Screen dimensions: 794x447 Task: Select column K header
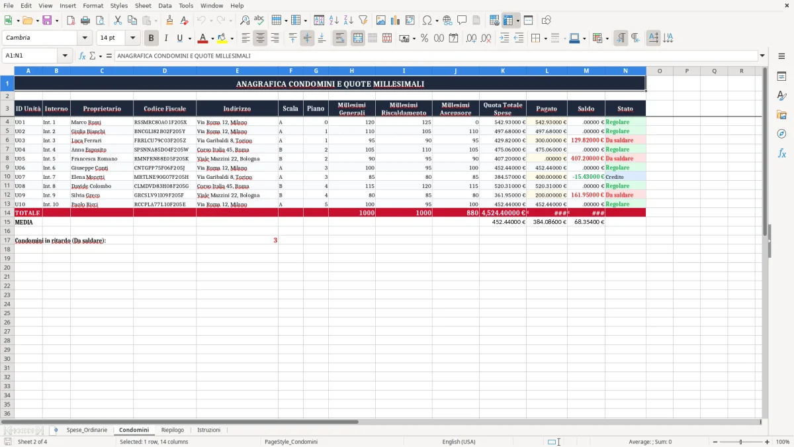(x=503, y=71)
